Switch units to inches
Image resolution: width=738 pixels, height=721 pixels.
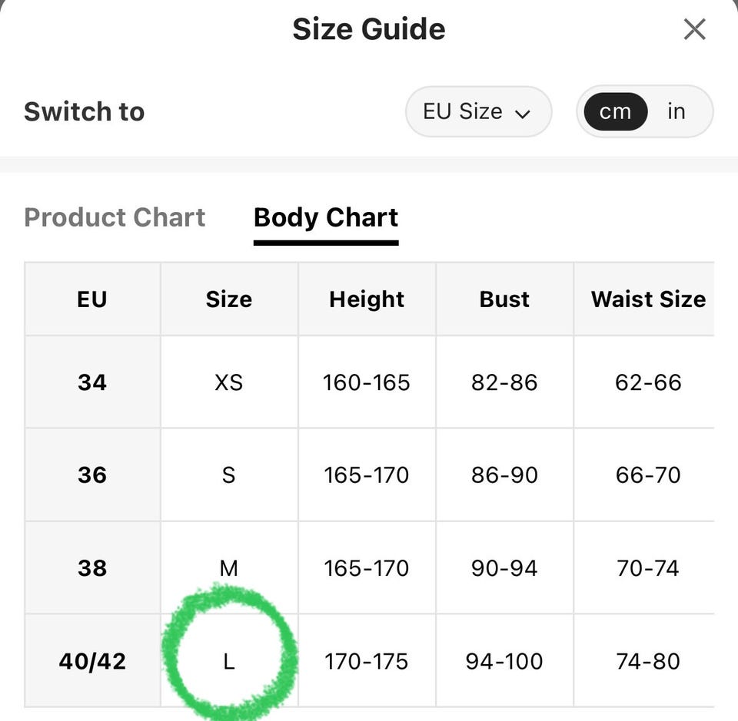(x=676, y=112)
